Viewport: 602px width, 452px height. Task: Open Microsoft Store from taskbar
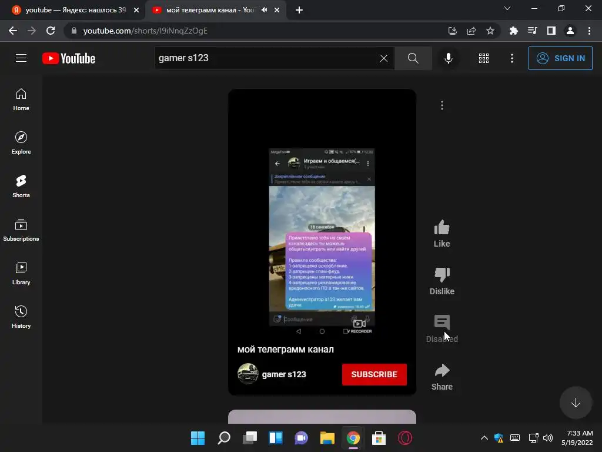click(x=379, y=438)
